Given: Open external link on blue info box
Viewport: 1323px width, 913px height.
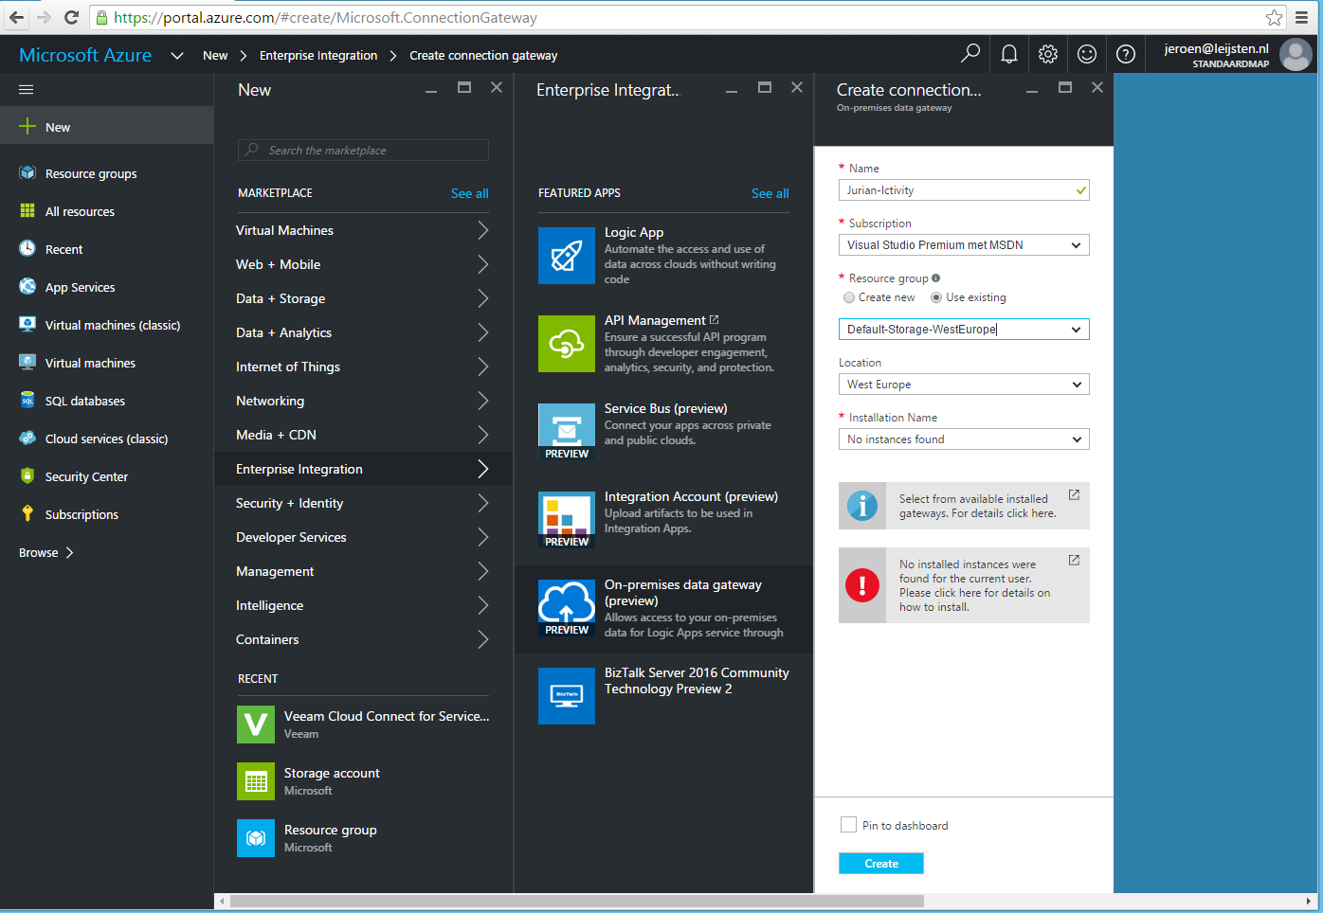Looking at the screenshot, I should click(1074, 494).
